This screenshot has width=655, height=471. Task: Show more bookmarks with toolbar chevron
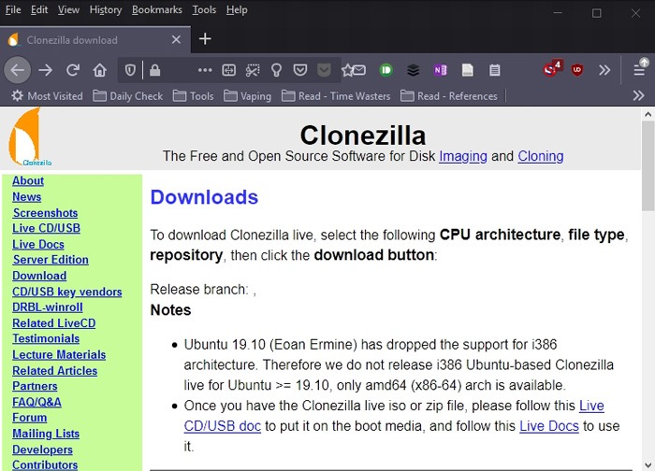point(638,95)
